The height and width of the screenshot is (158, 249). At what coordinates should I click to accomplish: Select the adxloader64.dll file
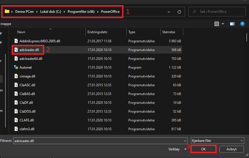31,59
